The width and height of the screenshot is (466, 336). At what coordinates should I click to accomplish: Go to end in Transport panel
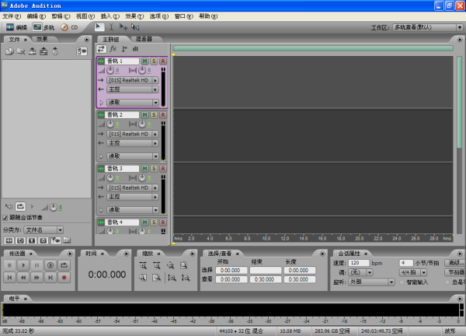pyautogui.click(x=50, y=278)
